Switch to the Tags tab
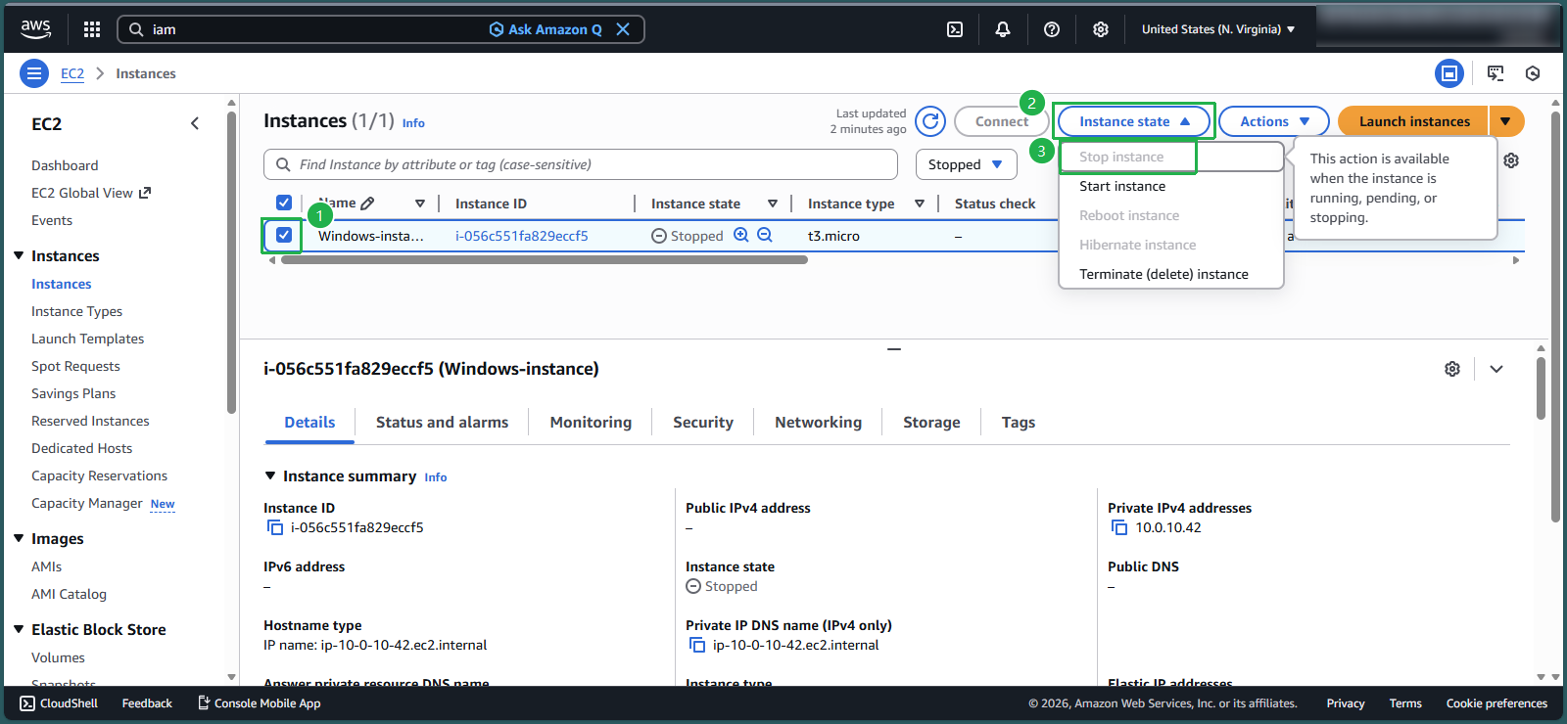Viewport: 1567px width, 724px height. (1019, 423)
